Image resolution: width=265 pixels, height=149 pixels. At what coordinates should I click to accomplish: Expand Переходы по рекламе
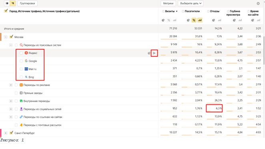(x=11, y=85)
